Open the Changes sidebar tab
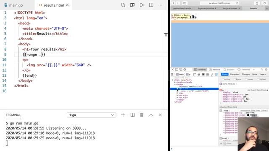Viewport: 269px width, 151px height. (245, 74)
